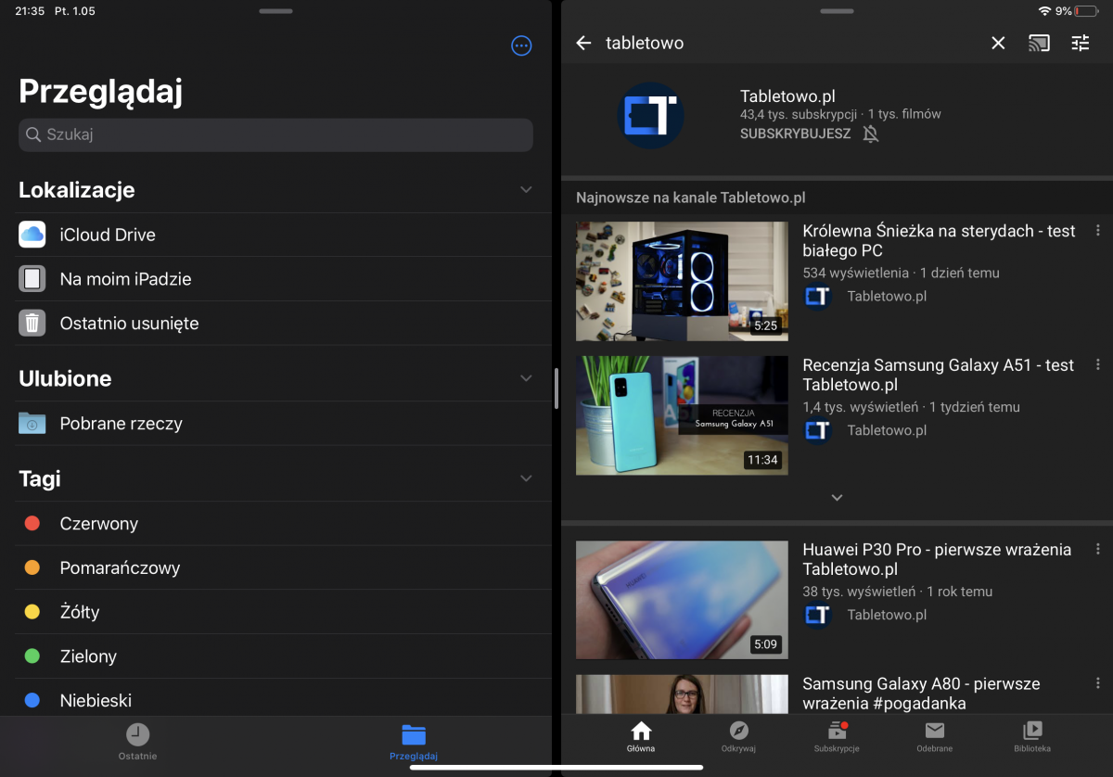
Task: Toggle the channel notification bell
Action: coord(870,134)
